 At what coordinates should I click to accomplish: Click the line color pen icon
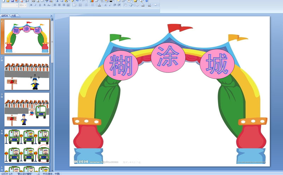tap(149, 5)
